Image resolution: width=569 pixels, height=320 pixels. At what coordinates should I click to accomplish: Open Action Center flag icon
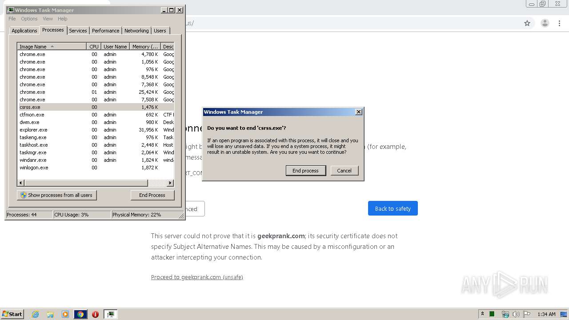(x=527, y=314)
